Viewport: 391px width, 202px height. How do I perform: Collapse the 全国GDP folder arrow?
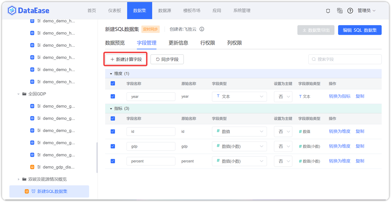[x=18, y=94]
